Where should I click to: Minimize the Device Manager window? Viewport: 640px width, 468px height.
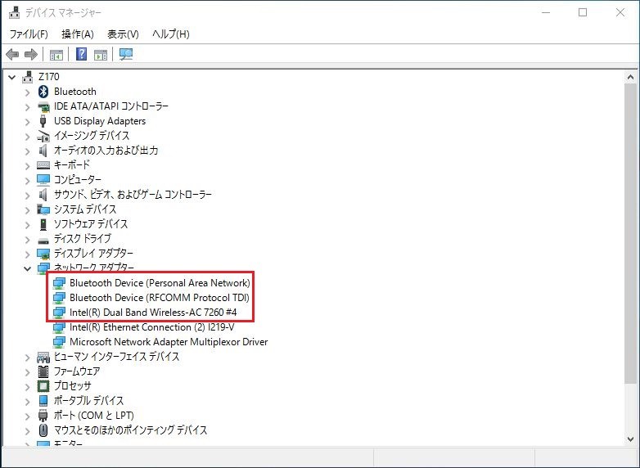pos(546,12)
